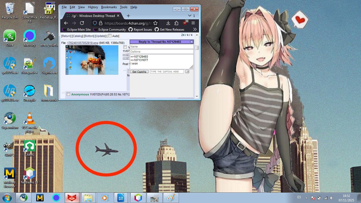Select the Supermium desktop shortcut
This screenshot has height=203, width=361.
pyautogui.click(x=10, y=121)
